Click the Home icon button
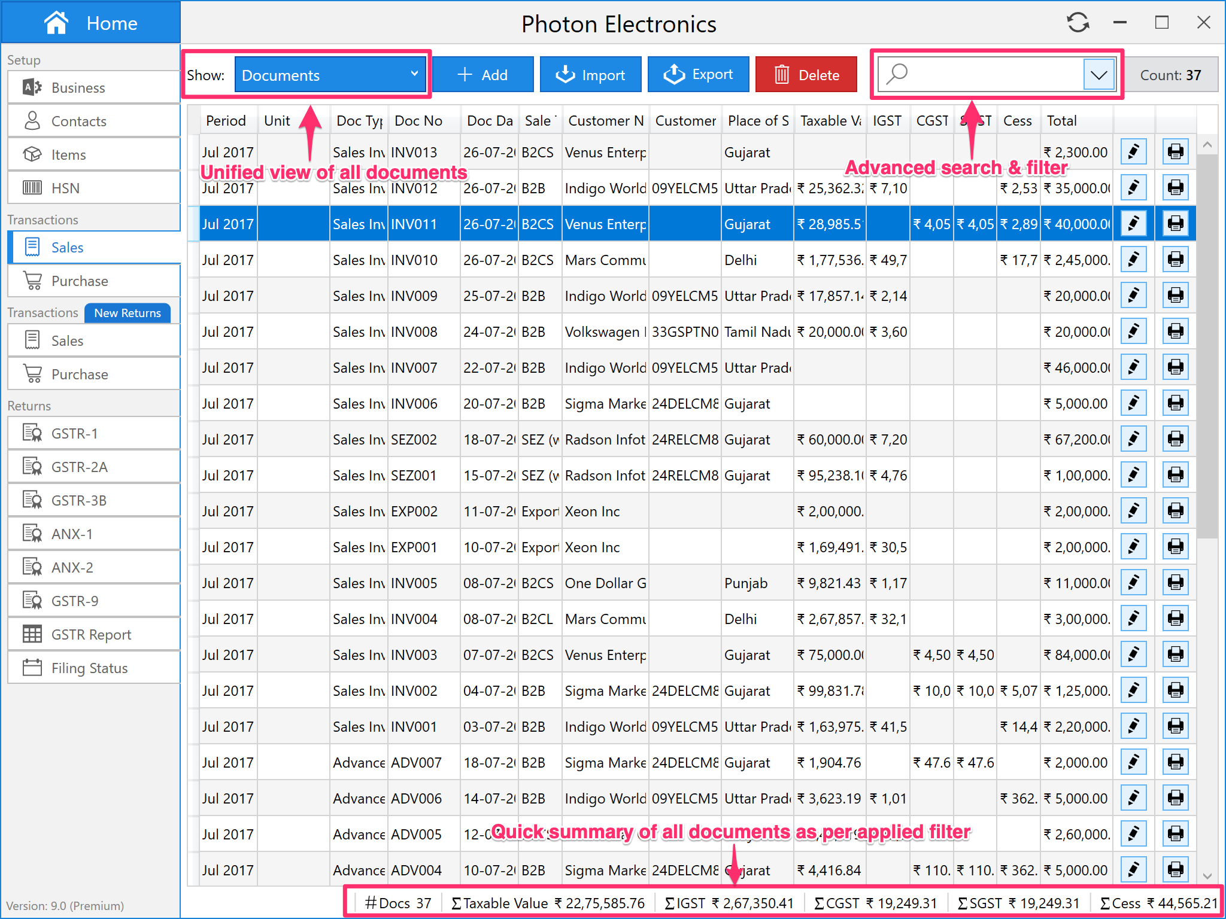Screen dimensions: 1226x919 coord(56,23)
